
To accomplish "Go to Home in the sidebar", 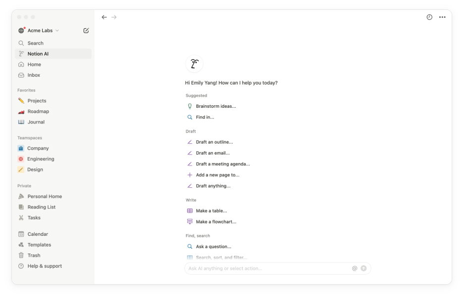I will click(53, 64).
